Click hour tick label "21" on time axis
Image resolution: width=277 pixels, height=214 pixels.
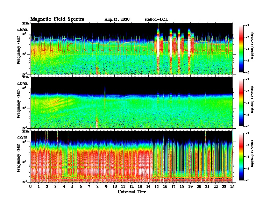pos(207,187)
